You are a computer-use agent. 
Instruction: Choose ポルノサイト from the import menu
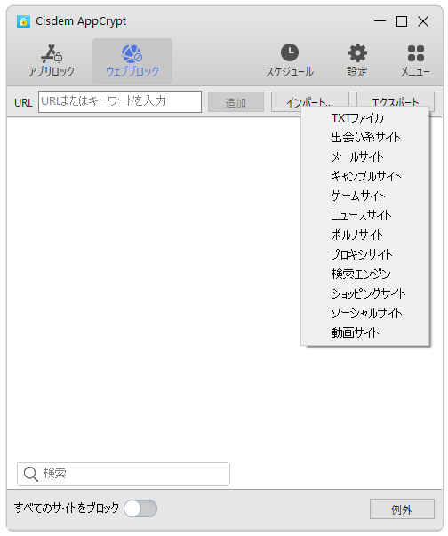pos(365,235)
